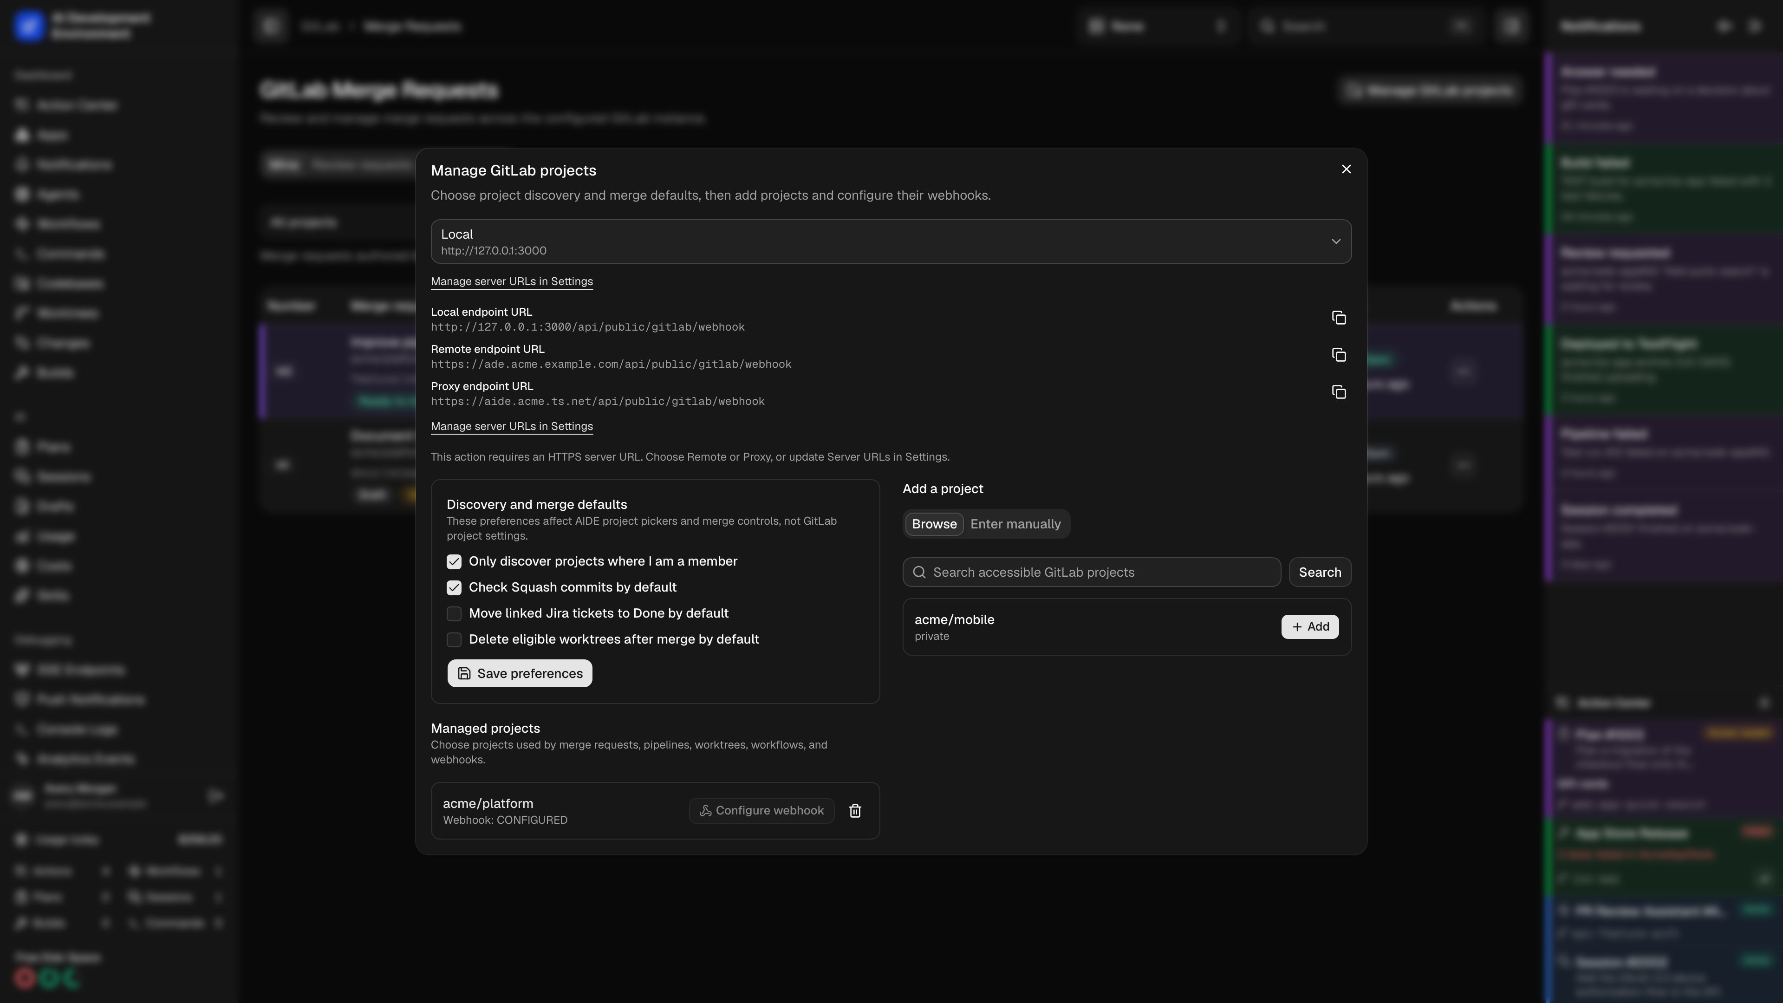Viewport: 1783px width, 1003px height.
Task: Focus the Search accessible GitLab projects field
Action: point(1092,573)
